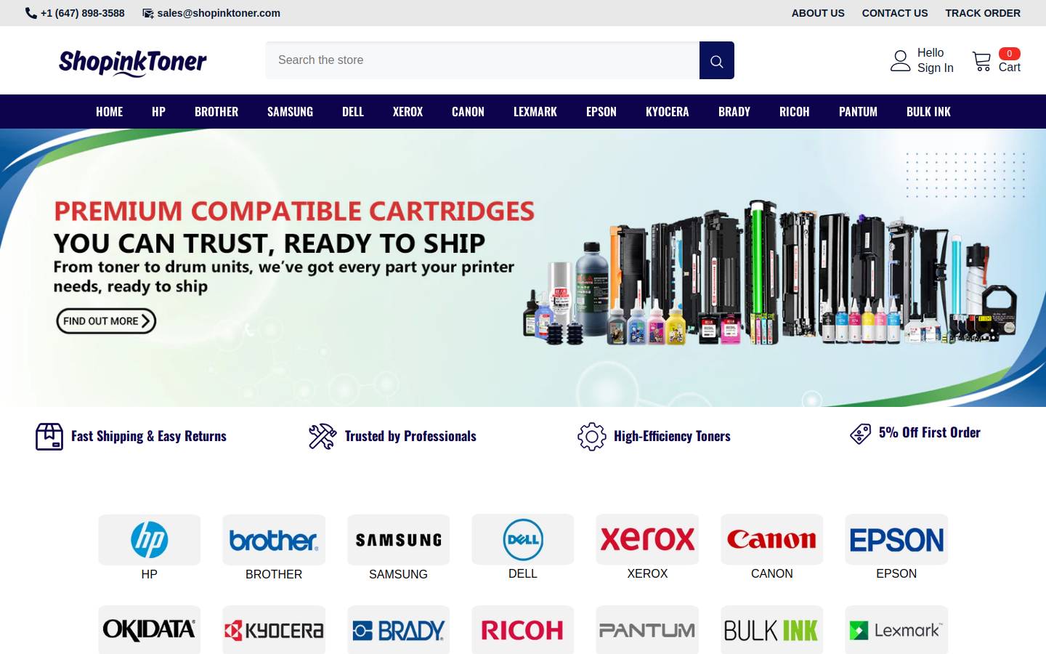Screen dimensions: 1046x654
Task: Click the Fast Shipping & Easy Returns text
Action: click(149, 436)
